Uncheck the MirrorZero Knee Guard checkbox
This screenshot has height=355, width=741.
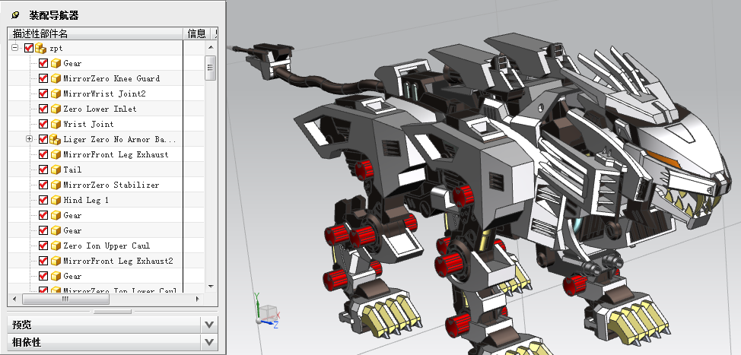coord(43,78)
